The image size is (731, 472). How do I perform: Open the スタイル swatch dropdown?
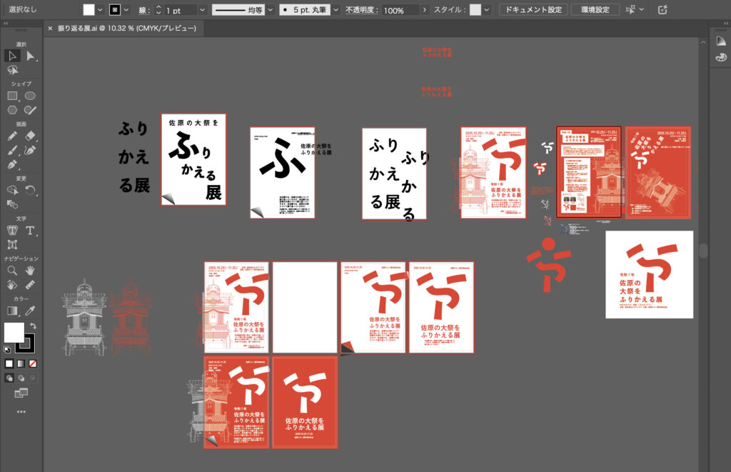click(487, 10)
